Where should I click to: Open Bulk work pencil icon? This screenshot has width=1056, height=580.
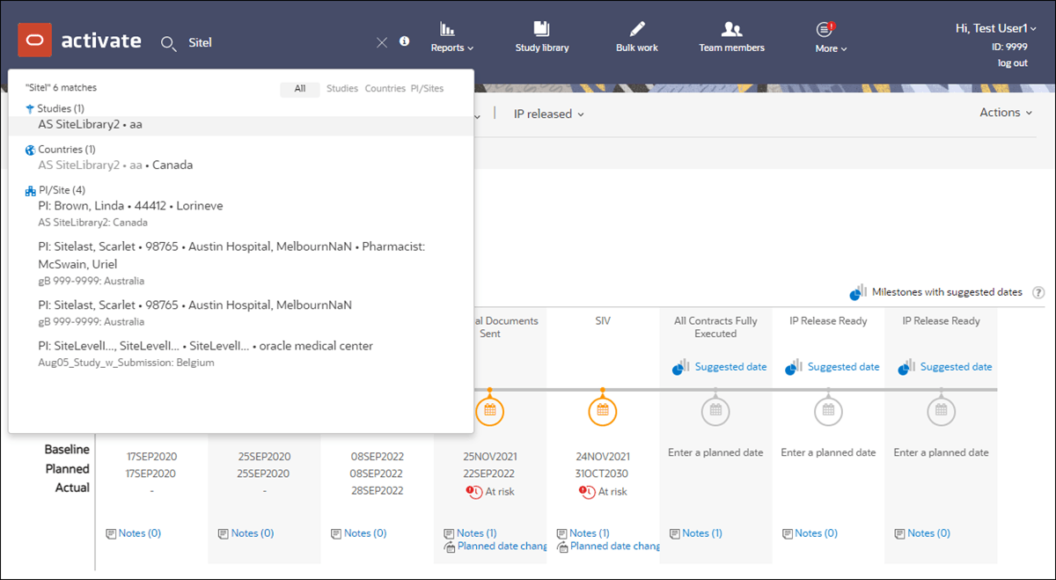637,29
